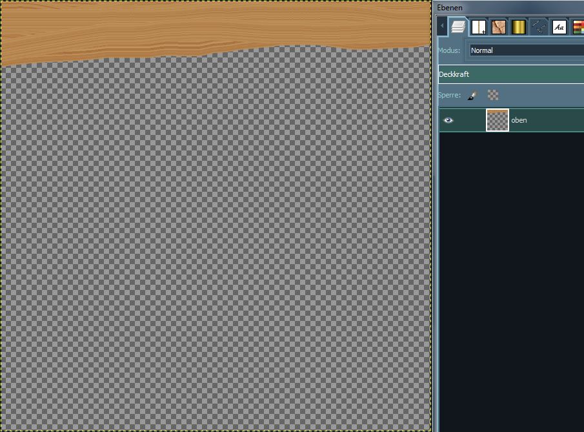584x432 pixels.
Task: Click the Deckkraft opacity slider
Action: [510, 74]
